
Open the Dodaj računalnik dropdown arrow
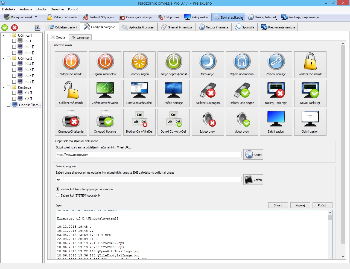pyautogui.click(x=36, y=17)
